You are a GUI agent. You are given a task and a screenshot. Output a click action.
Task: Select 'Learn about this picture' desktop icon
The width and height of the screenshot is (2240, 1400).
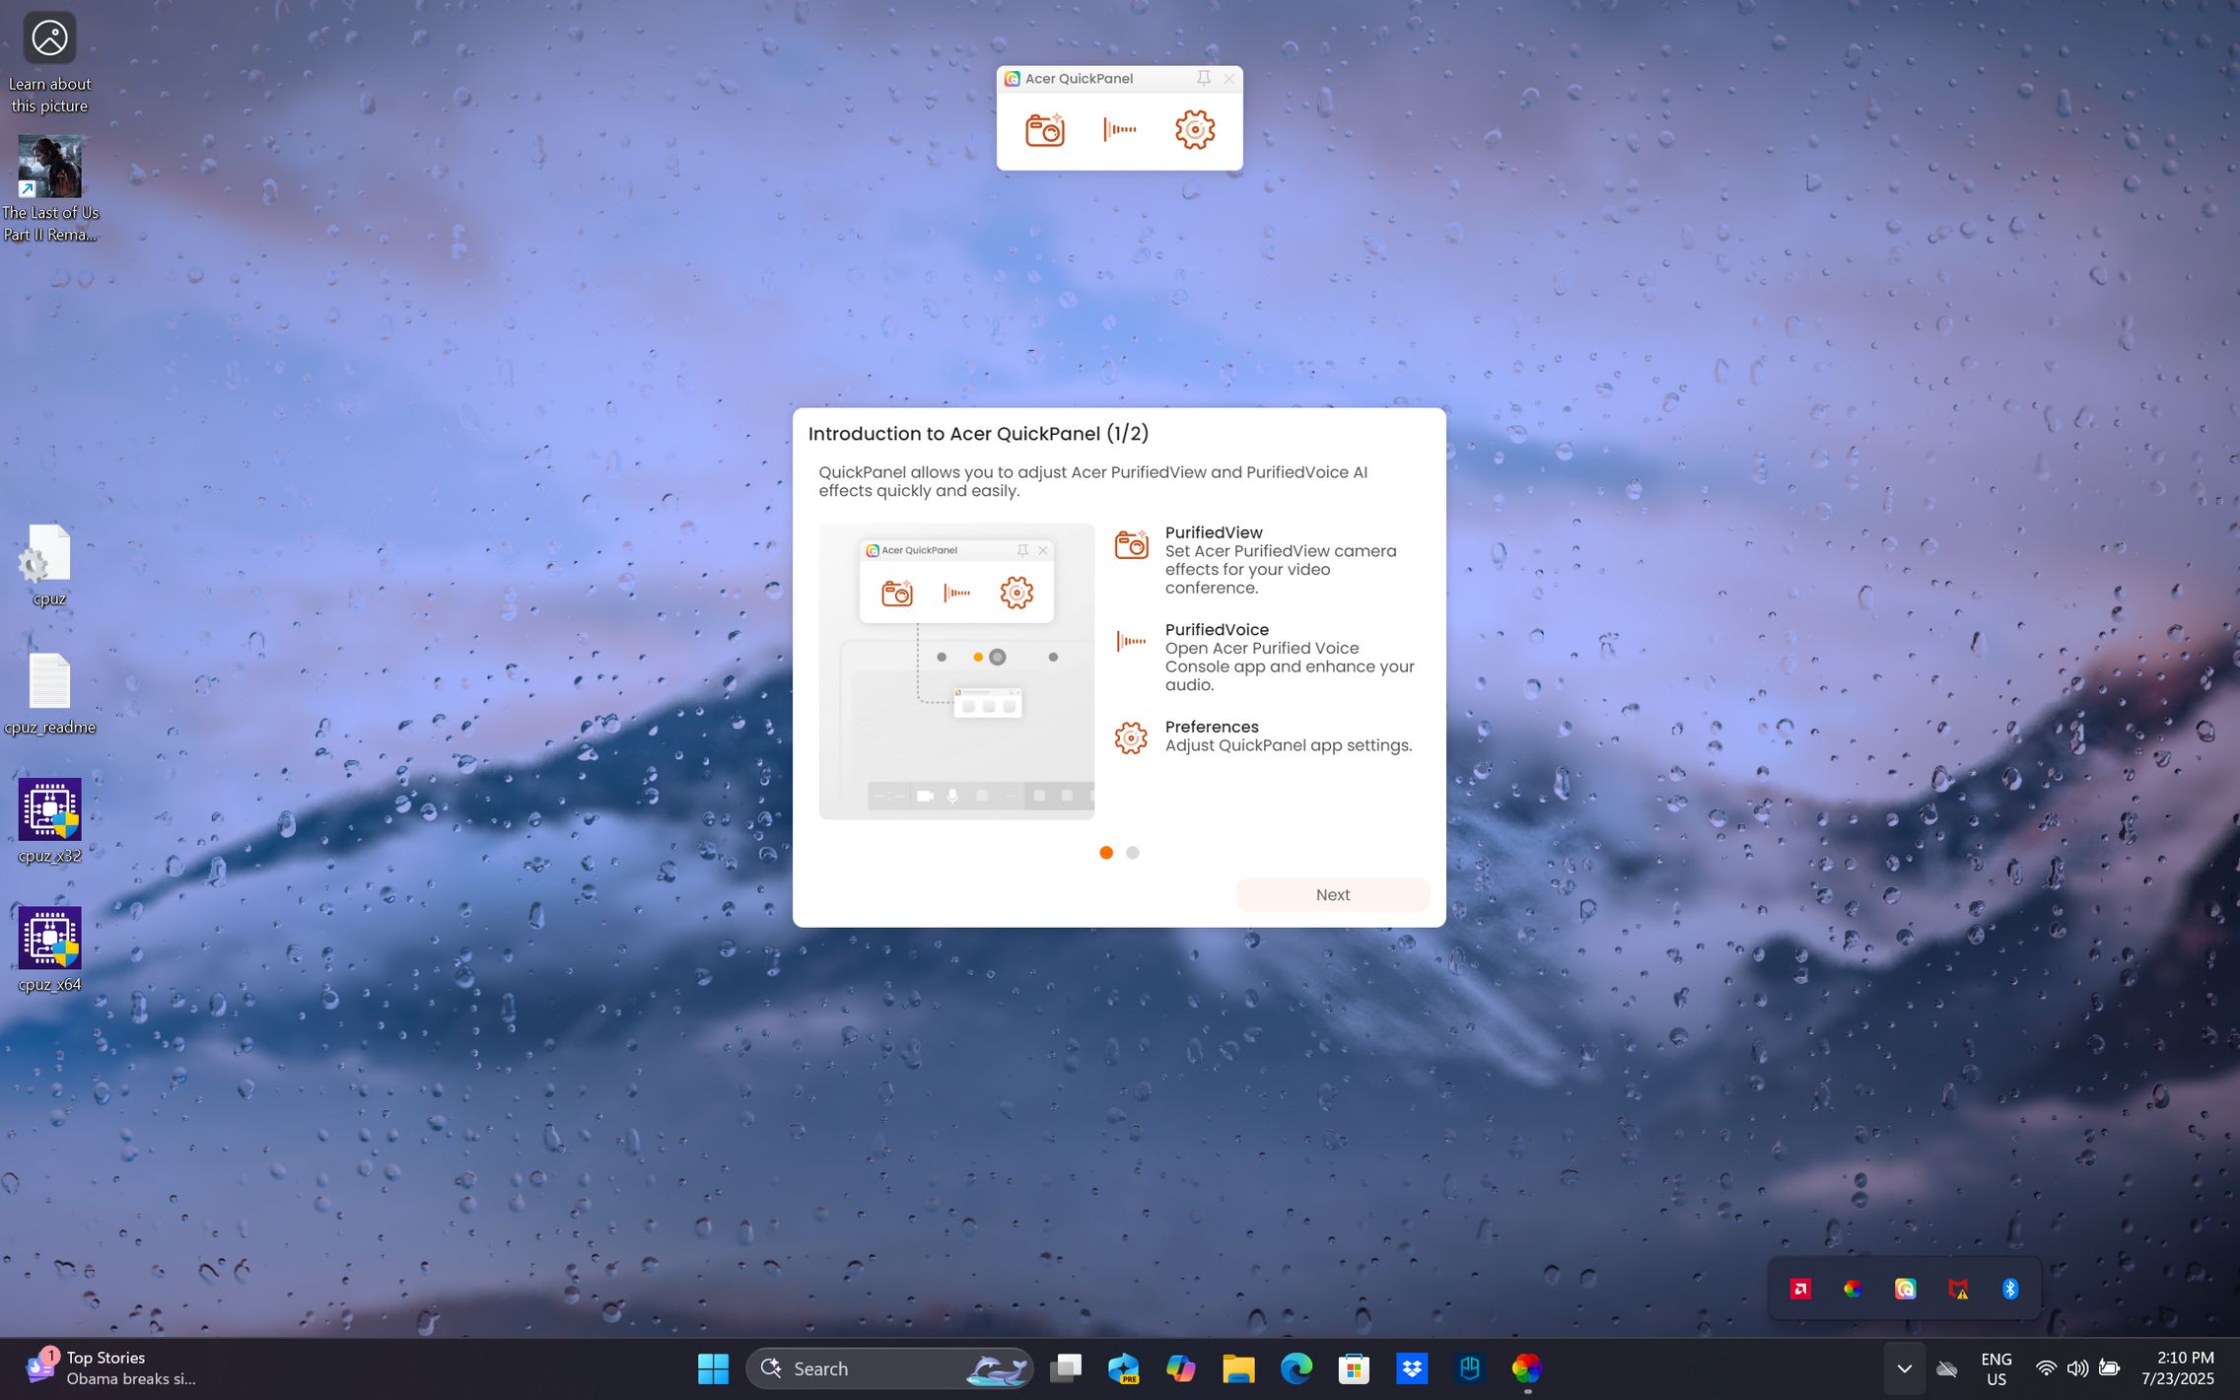click(49, 62)
